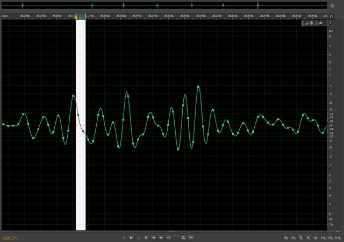Toggle the pin button on the HUD
Screen dimensions: 344x242
click(330, 23)
